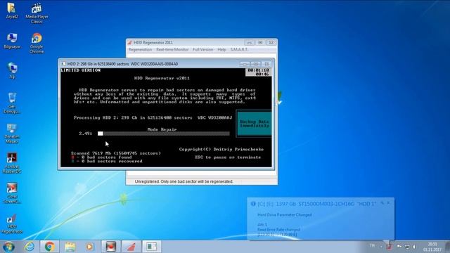Open the network tray icon
450x253 pixels.
point(407,247)
